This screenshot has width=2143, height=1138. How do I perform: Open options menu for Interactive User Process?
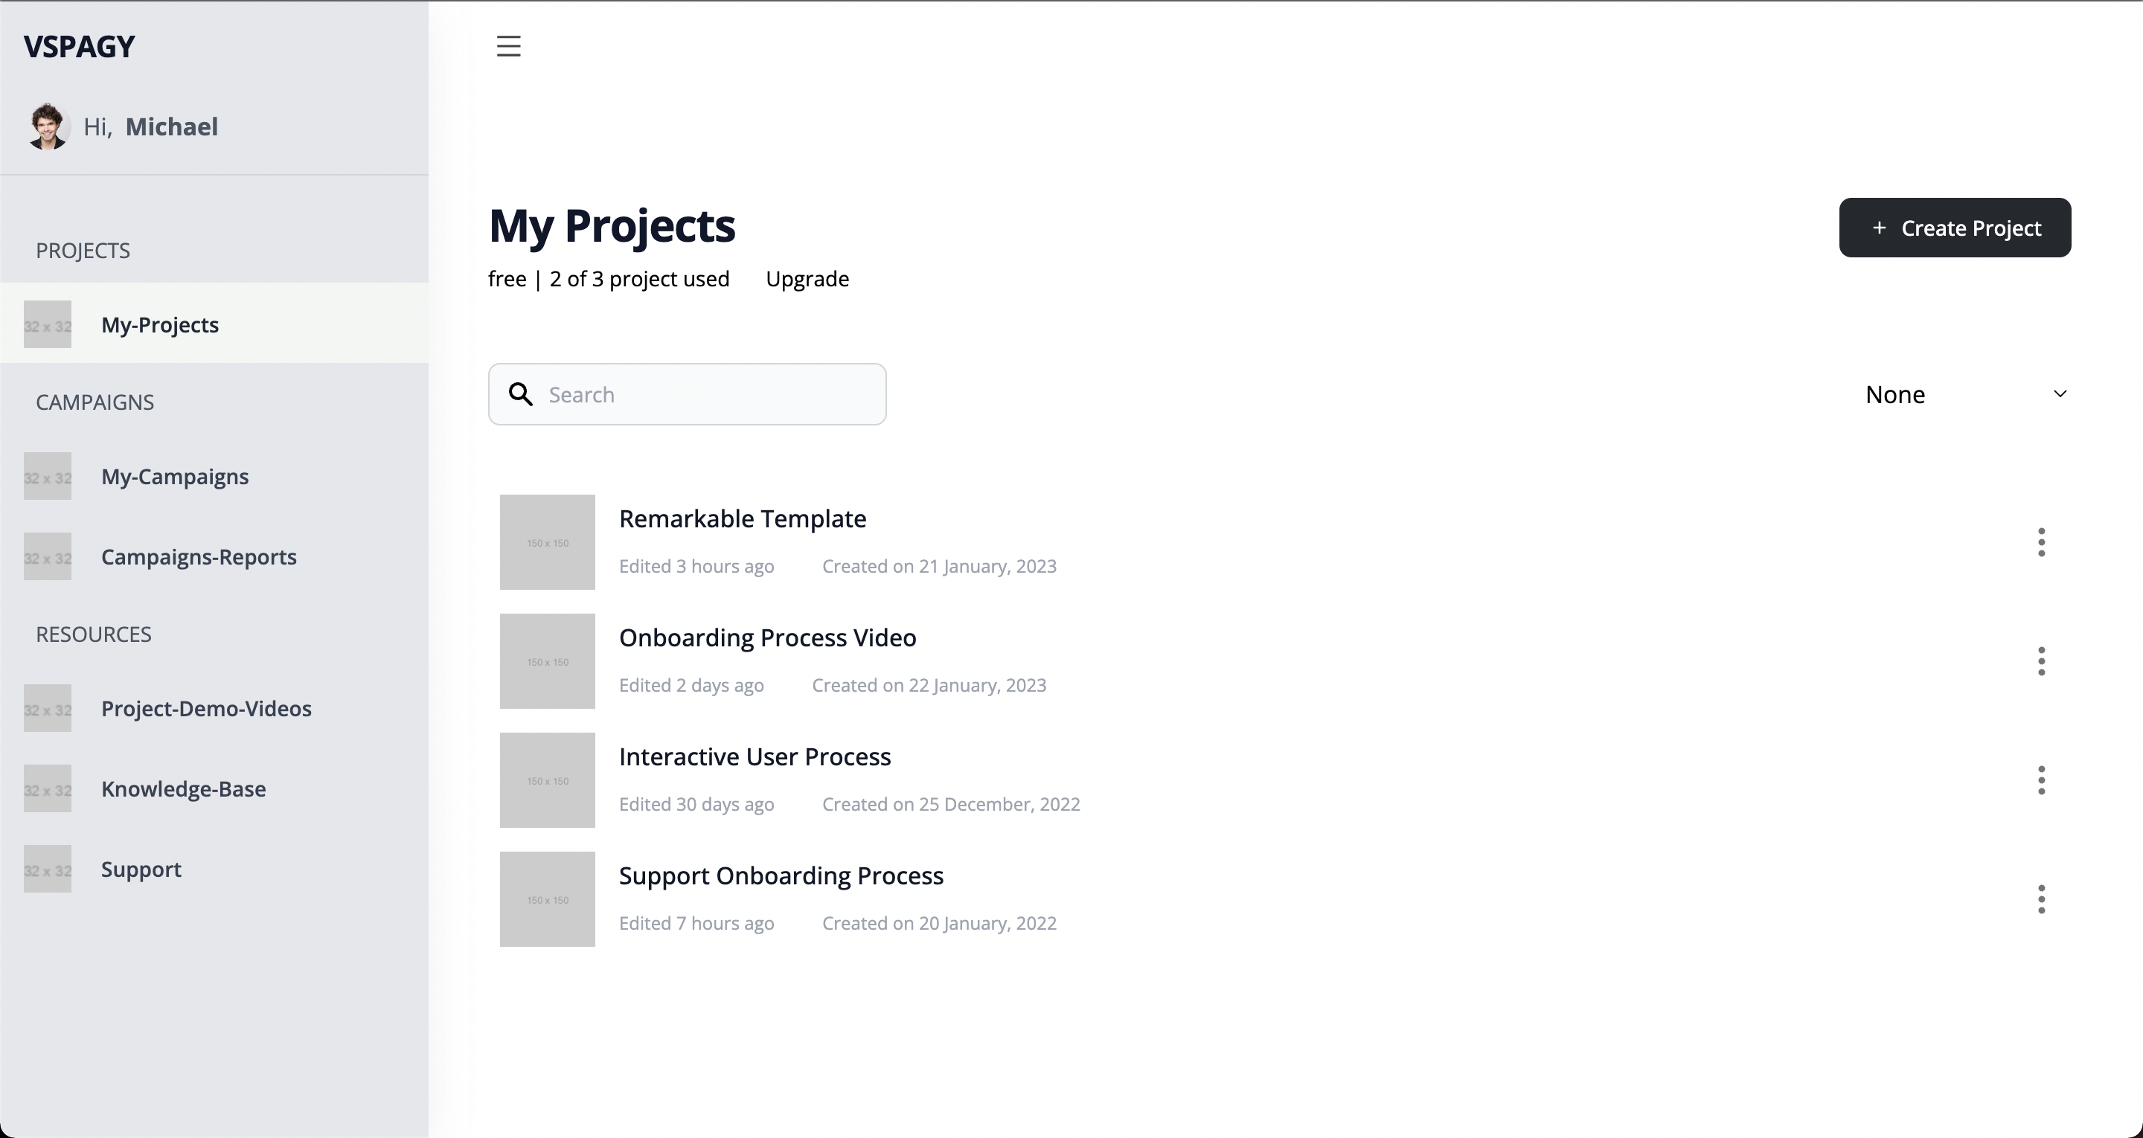2042,779
